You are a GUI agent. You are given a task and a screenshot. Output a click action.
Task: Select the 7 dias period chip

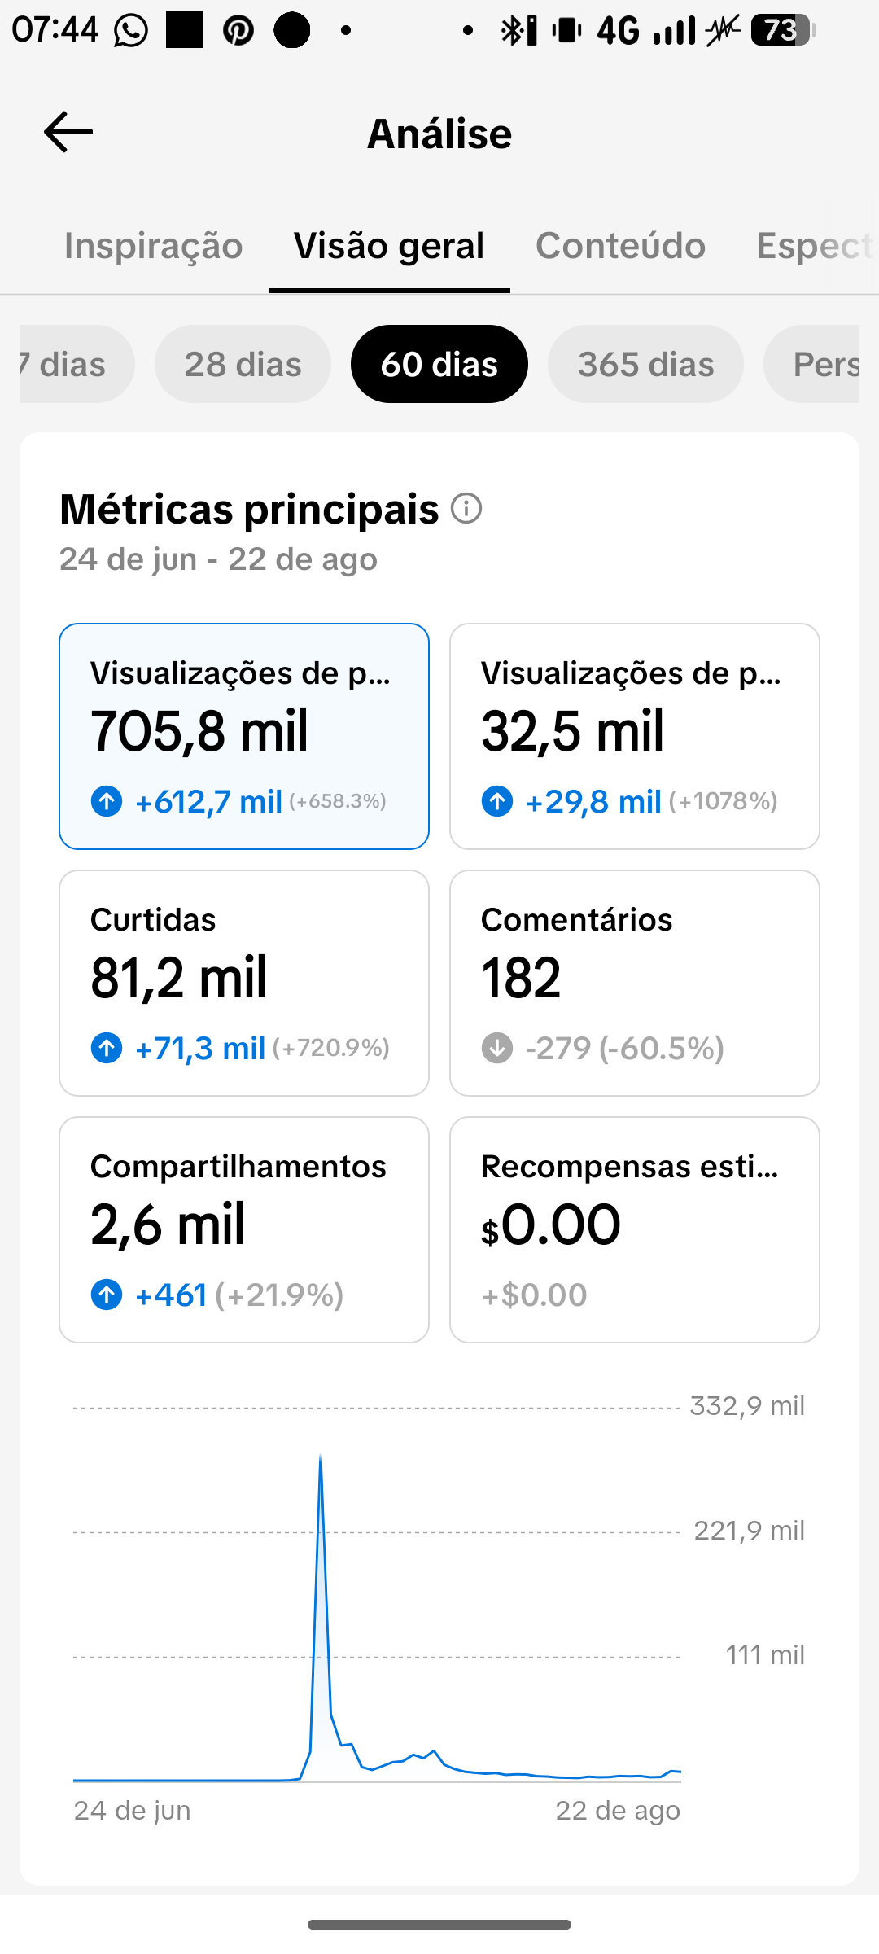(77, 364)
